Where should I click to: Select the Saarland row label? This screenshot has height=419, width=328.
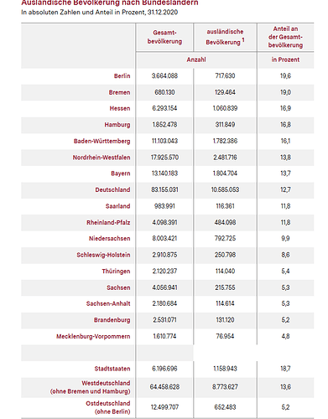(117, 206)
